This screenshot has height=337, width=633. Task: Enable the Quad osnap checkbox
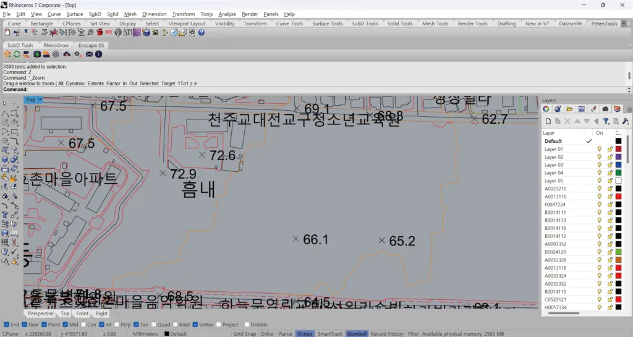[x=153, y=325]
